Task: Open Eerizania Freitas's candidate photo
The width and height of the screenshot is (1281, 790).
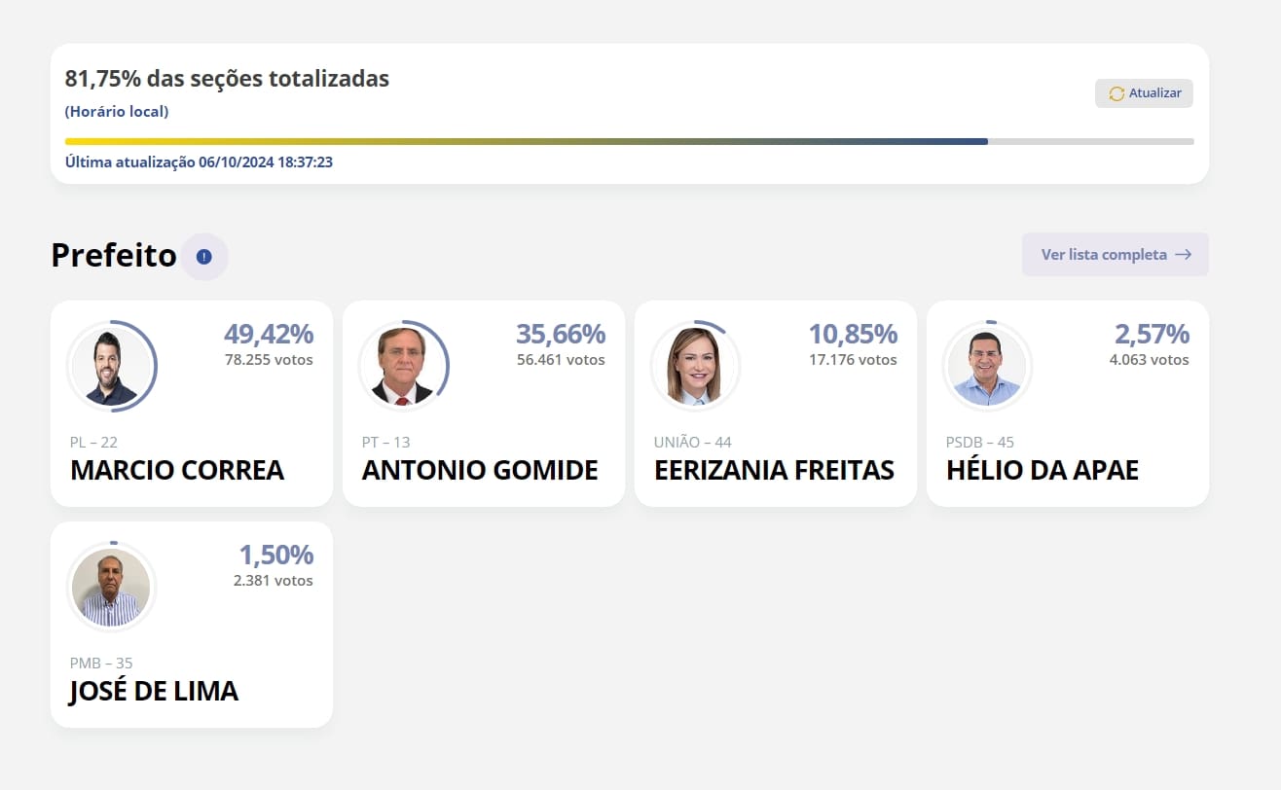Action: [695, 367]
